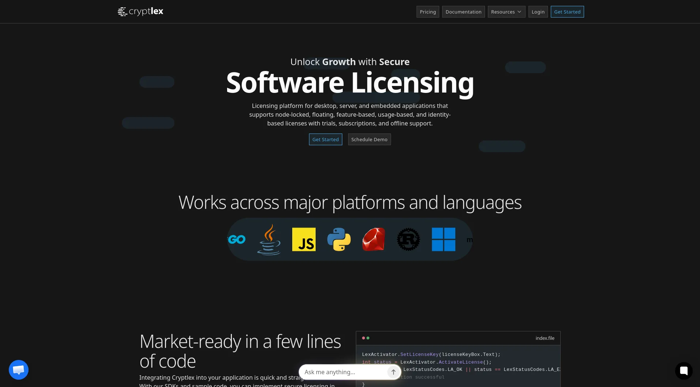The height and width of the screenshot is (387, 700).
Task: Submit question with the arrow send button
Action: point(393,372)
